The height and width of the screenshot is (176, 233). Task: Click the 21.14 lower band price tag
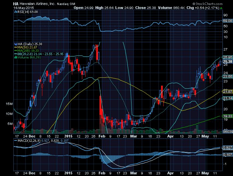coord(227,98)
